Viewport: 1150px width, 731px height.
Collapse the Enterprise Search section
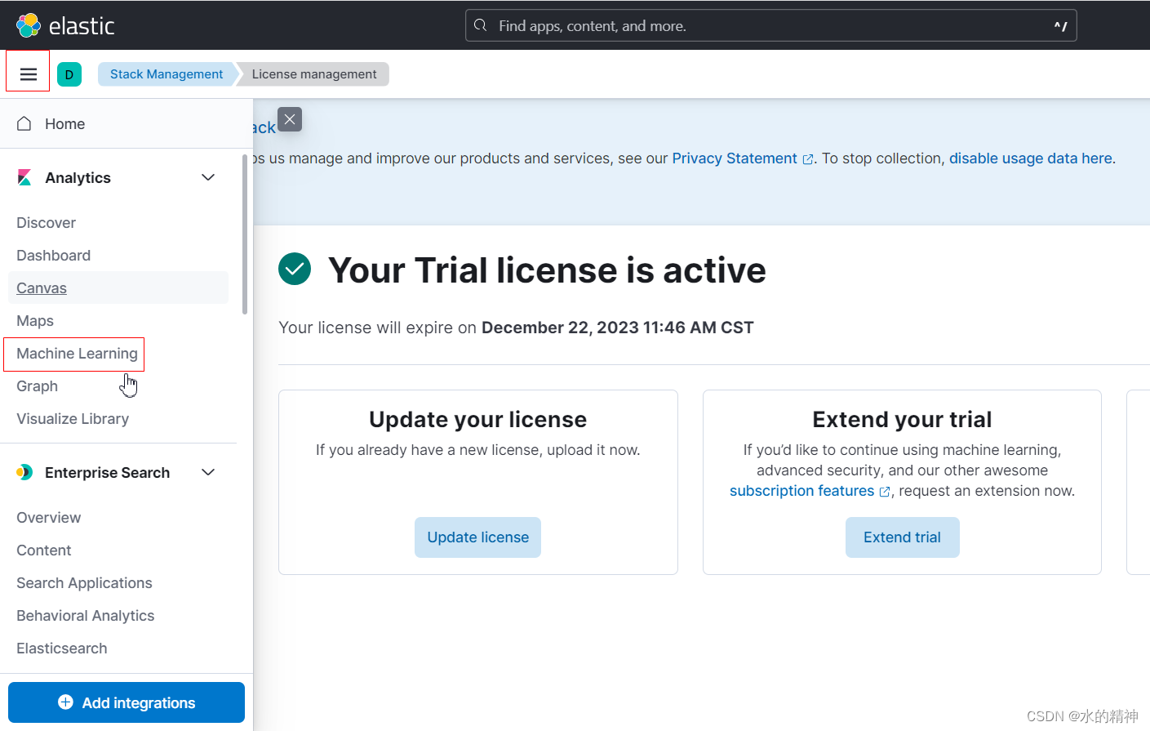tap(208, 472)
